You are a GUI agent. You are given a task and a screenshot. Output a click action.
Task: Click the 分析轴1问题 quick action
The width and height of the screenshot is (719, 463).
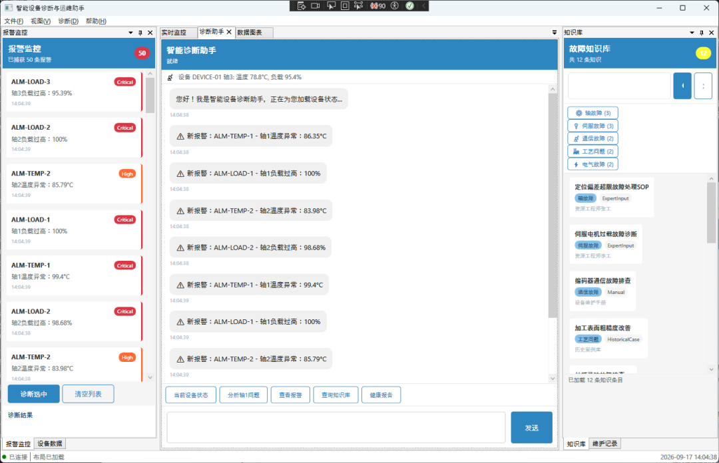pos(244,395)
